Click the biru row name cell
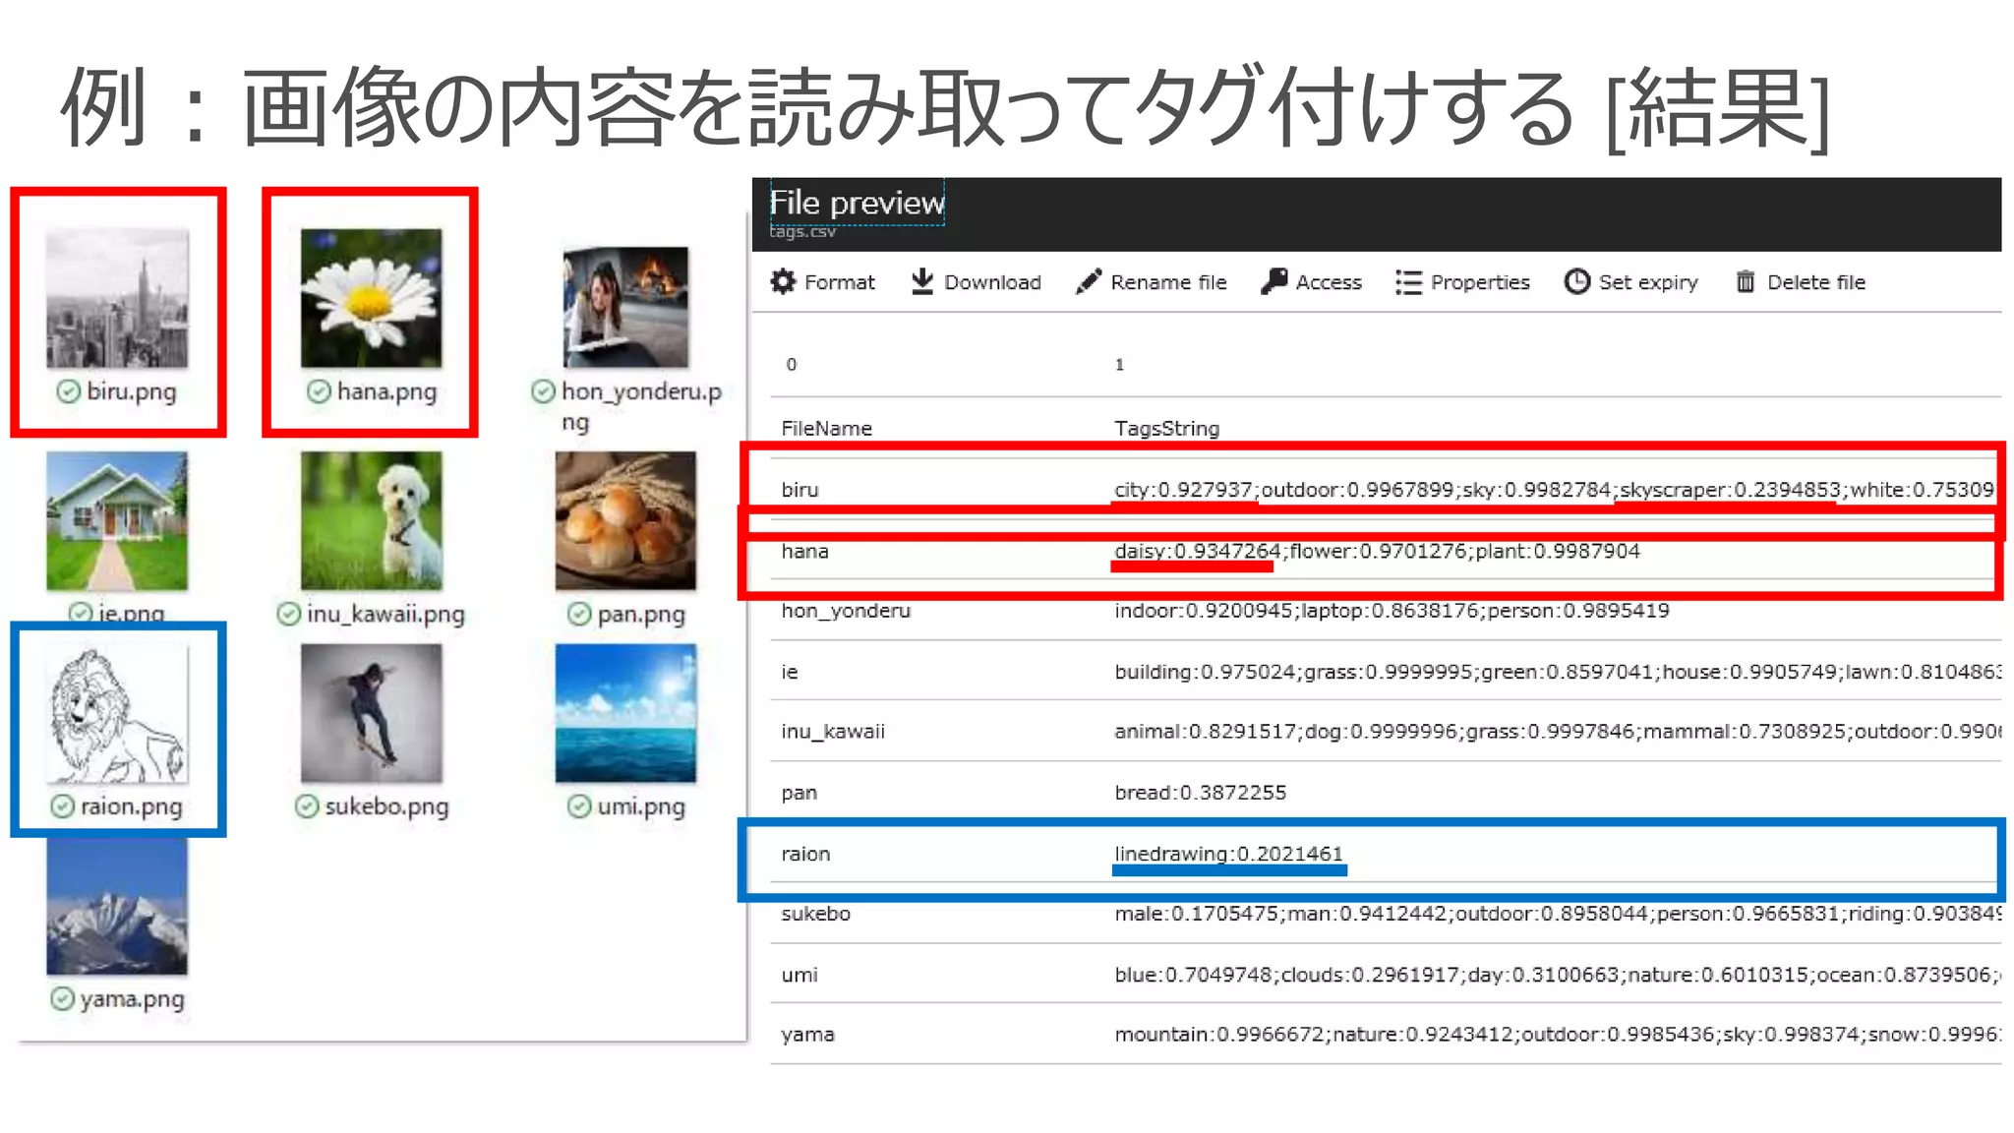 800,490
